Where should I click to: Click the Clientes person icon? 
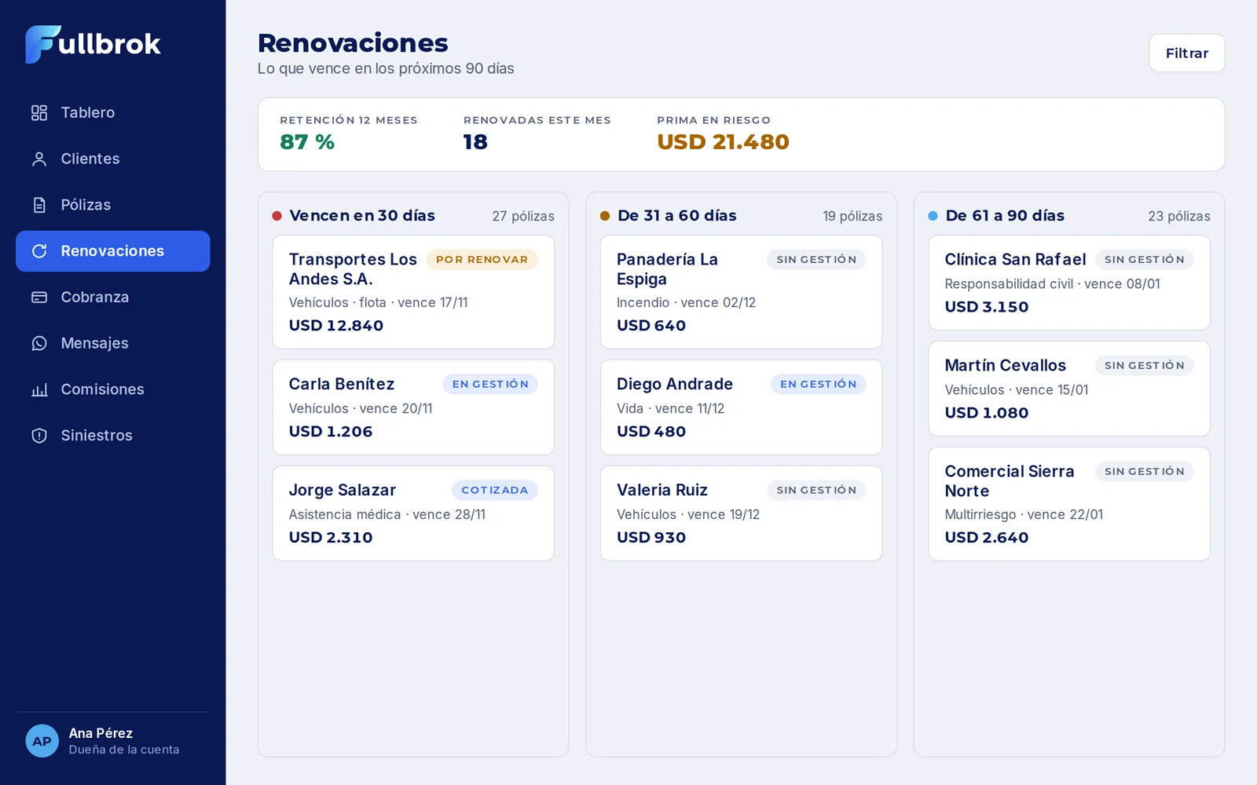[x=39, y=159]
